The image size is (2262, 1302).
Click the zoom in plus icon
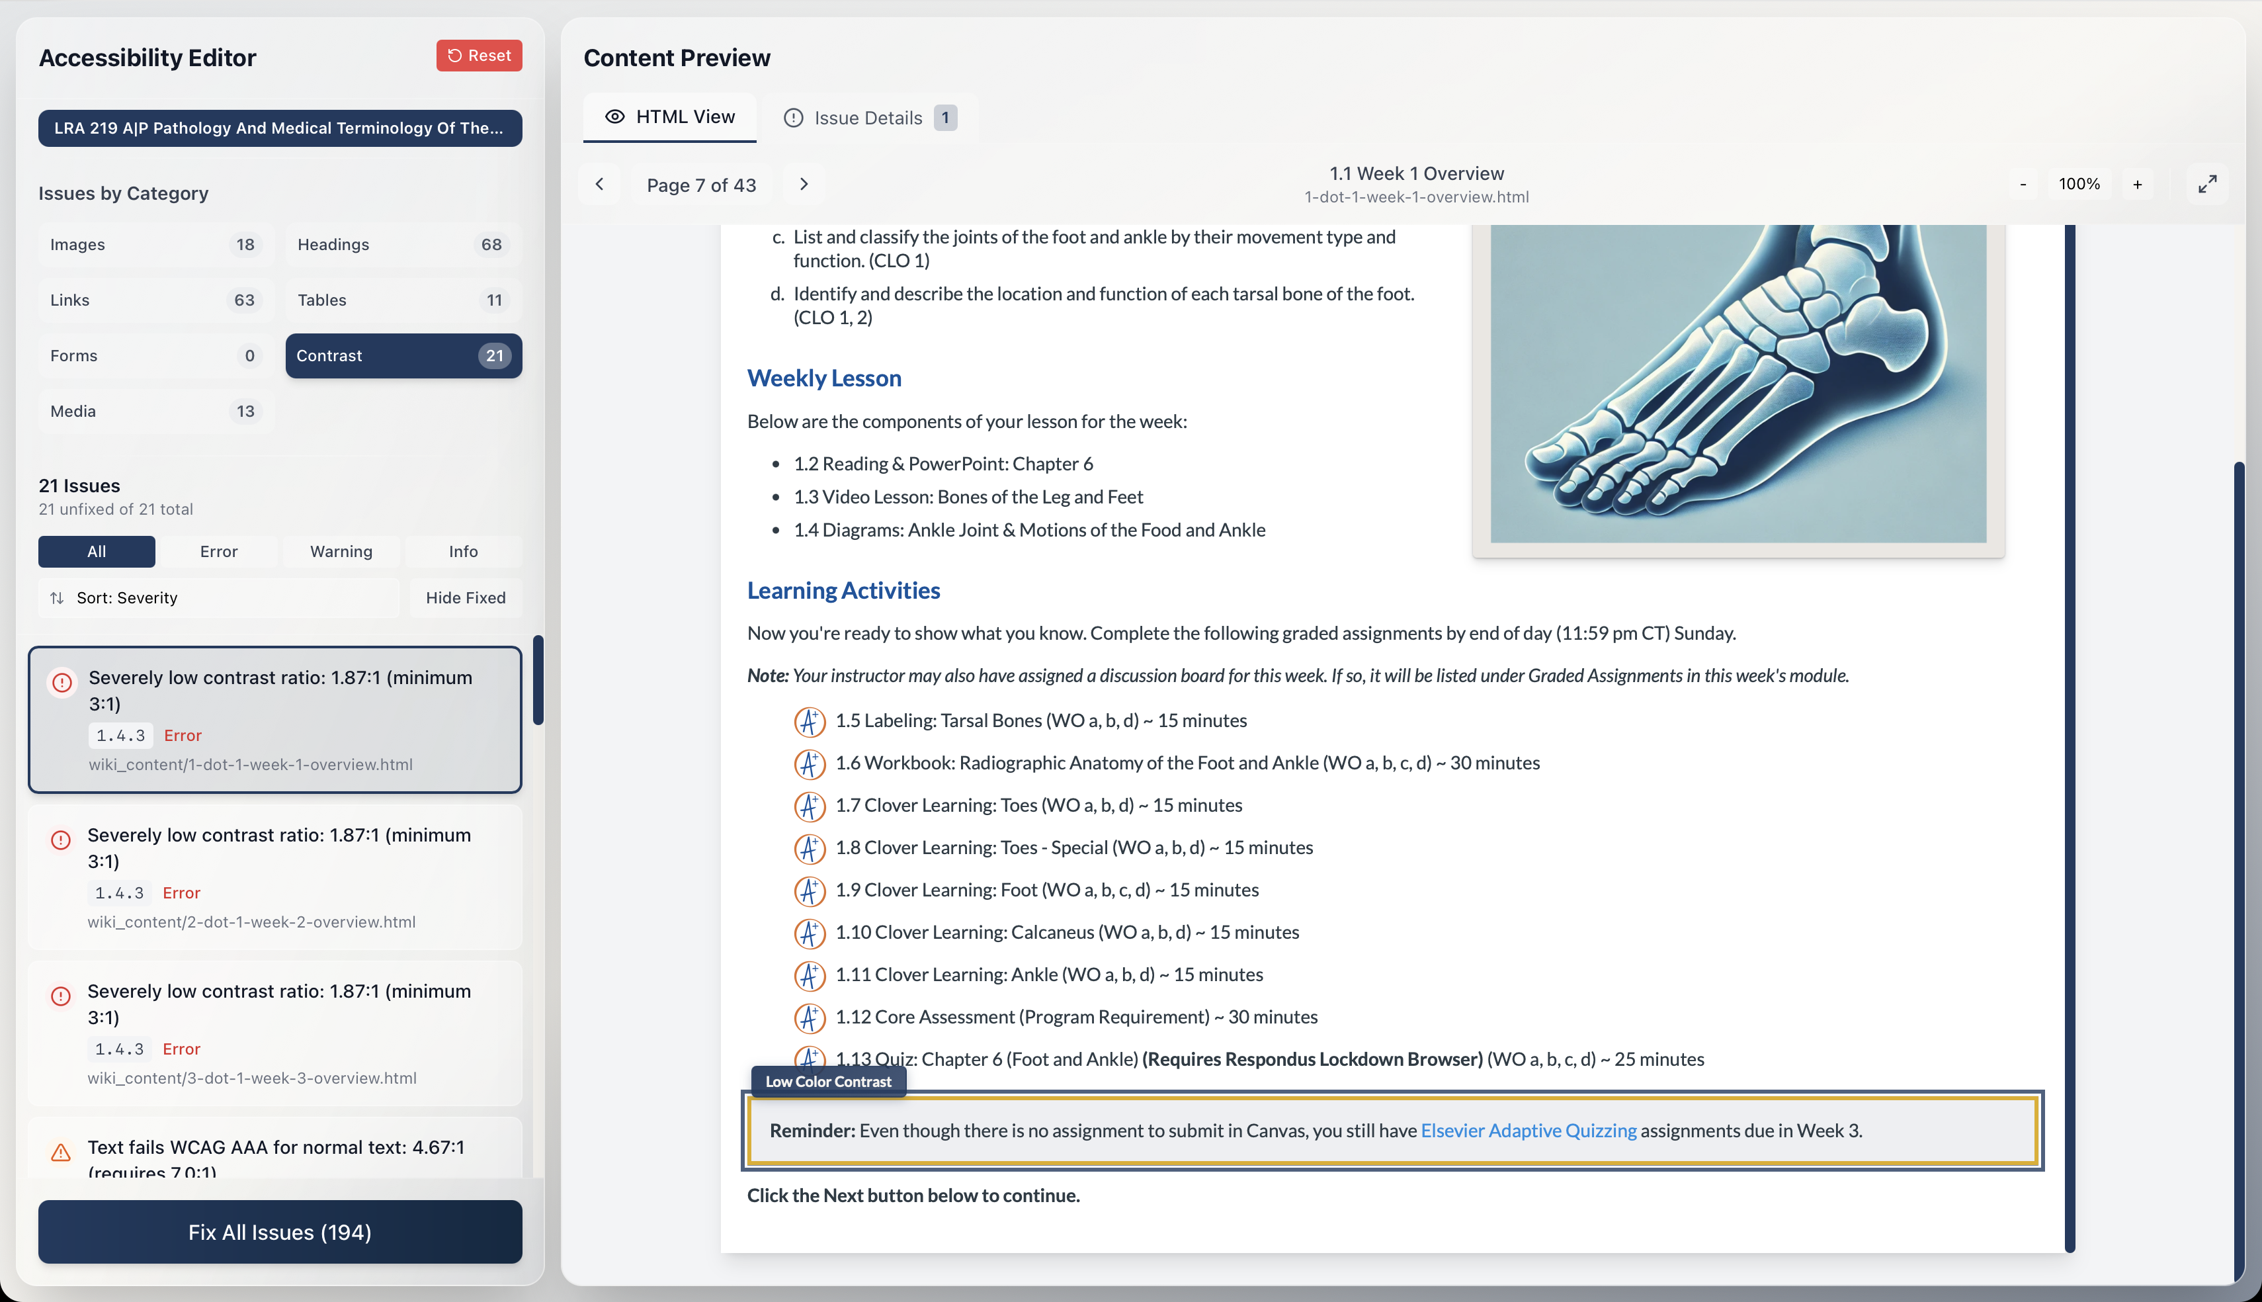click(x=2139, y=183)
